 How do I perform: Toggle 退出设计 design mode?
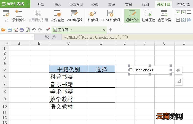(132, 16)
